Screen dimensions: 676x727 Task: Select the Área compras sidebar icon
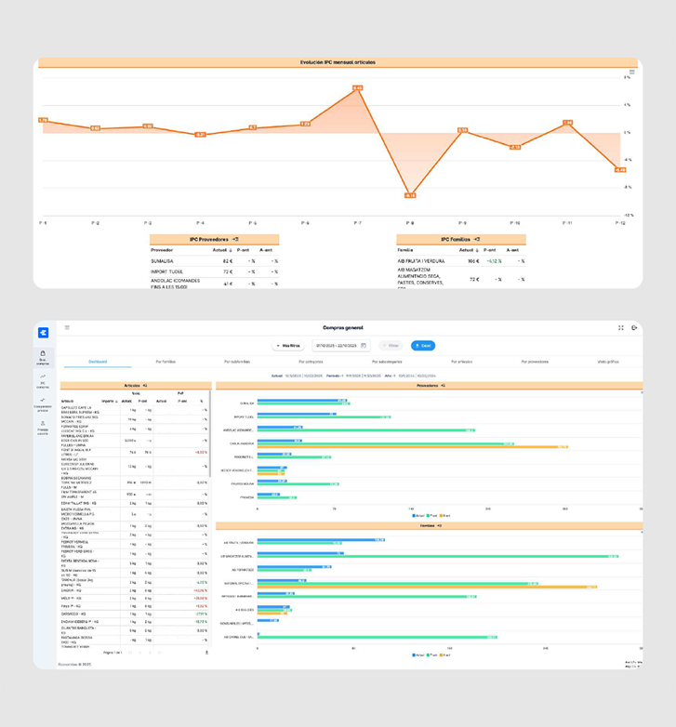coord(43,357)
